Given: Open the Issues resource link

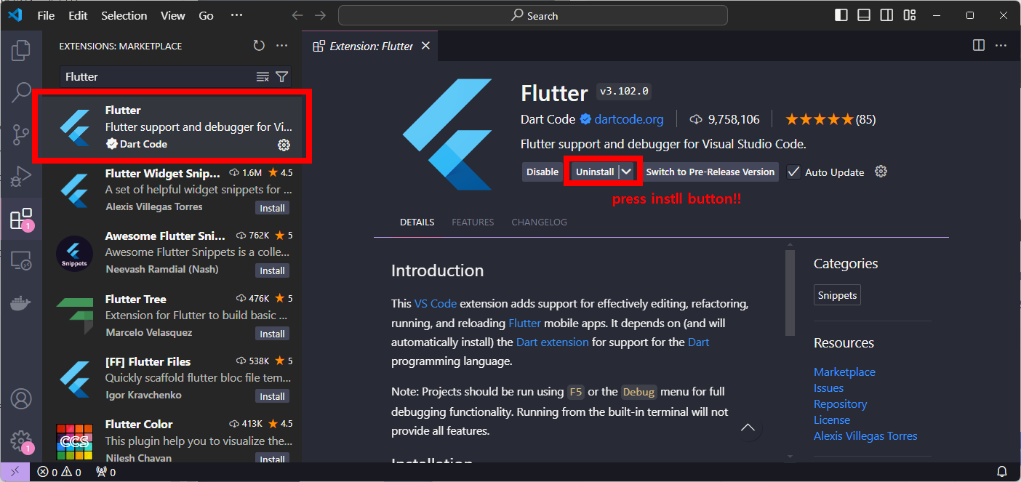Looking at the screenshot, I should [828, 388].
